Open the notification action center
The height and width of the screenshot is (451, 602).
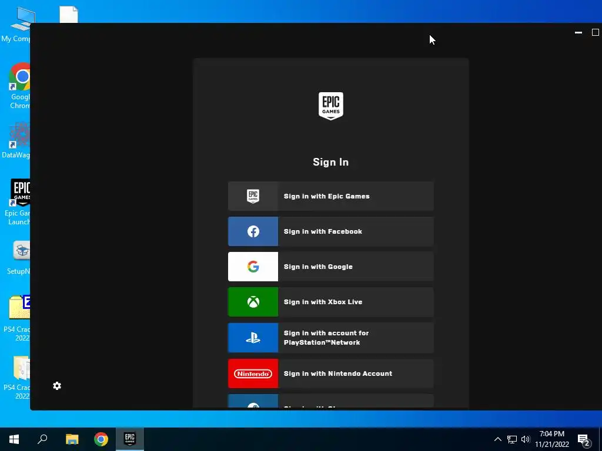pos(584,439)
